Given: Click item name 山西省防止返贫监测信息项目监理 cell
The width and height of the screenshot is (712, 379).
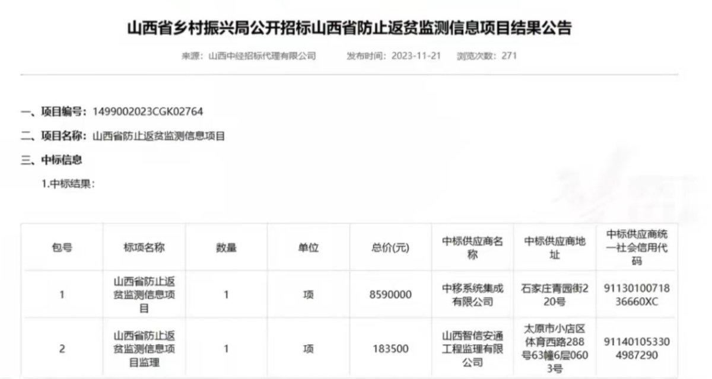Looking at the screenshot, I should [x=144, y=349].
